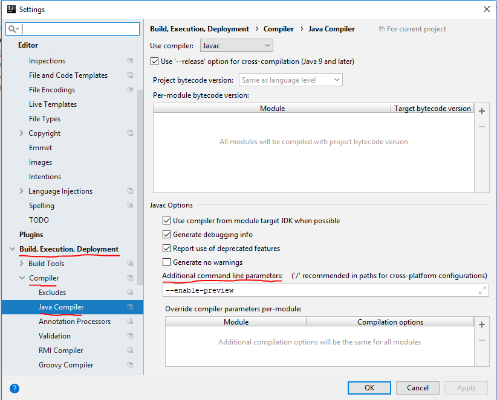Screen dimensions: 497x400
Task: Click the project-level icon next to Java Compiler
Action: click(x=130, y=307)
